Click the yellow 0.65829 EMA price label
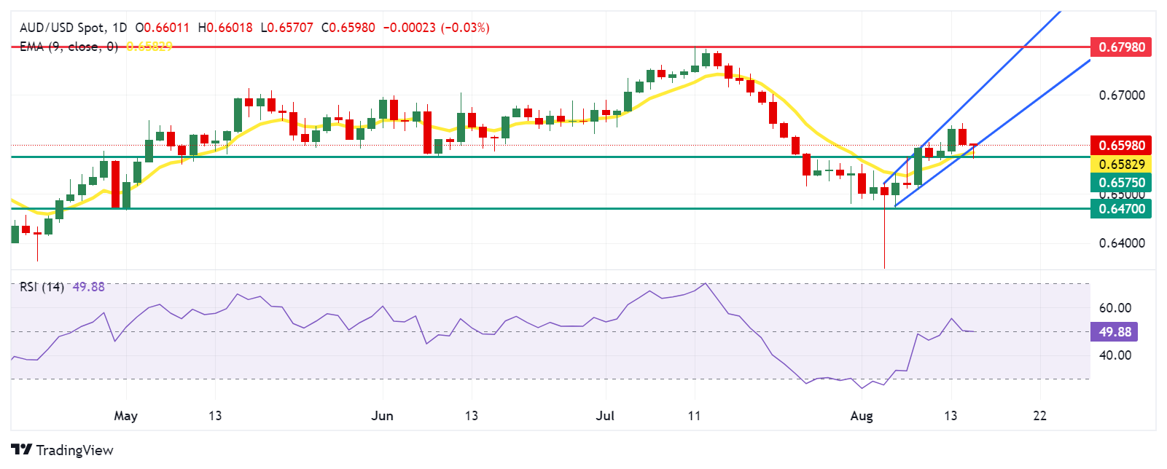This screenshot has width=1167, height=469. (1120, 164)
